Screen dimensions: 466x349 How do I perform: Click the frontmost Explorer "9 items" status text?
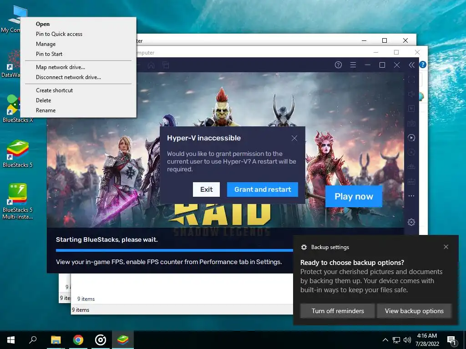click(80, 310)
